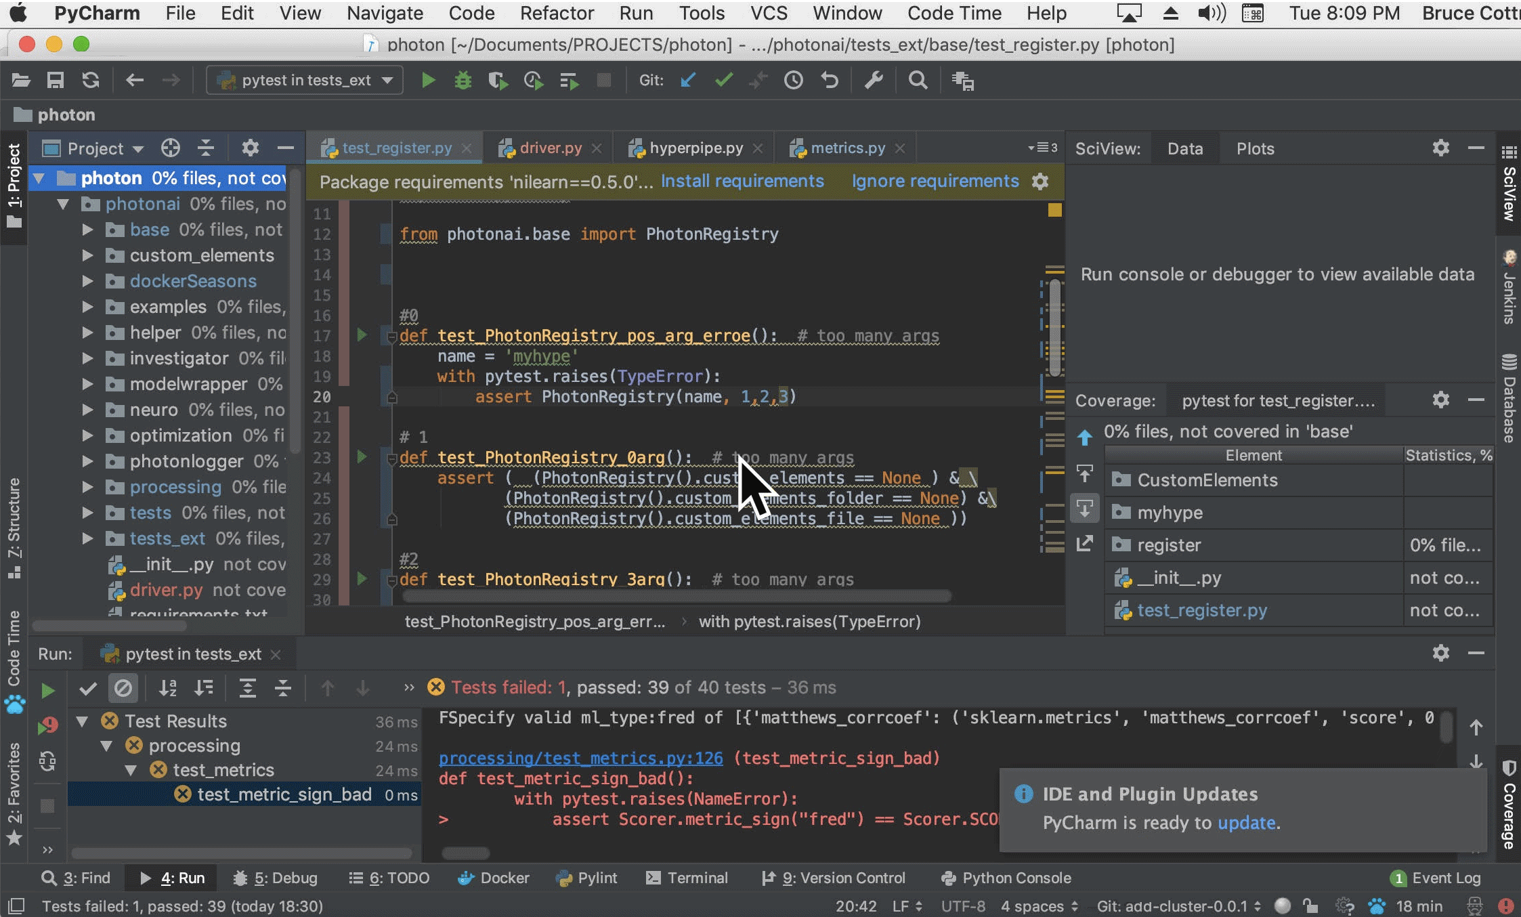Click the run gutter icon for test_PhotonRegistry_0arg

point(362,456)
